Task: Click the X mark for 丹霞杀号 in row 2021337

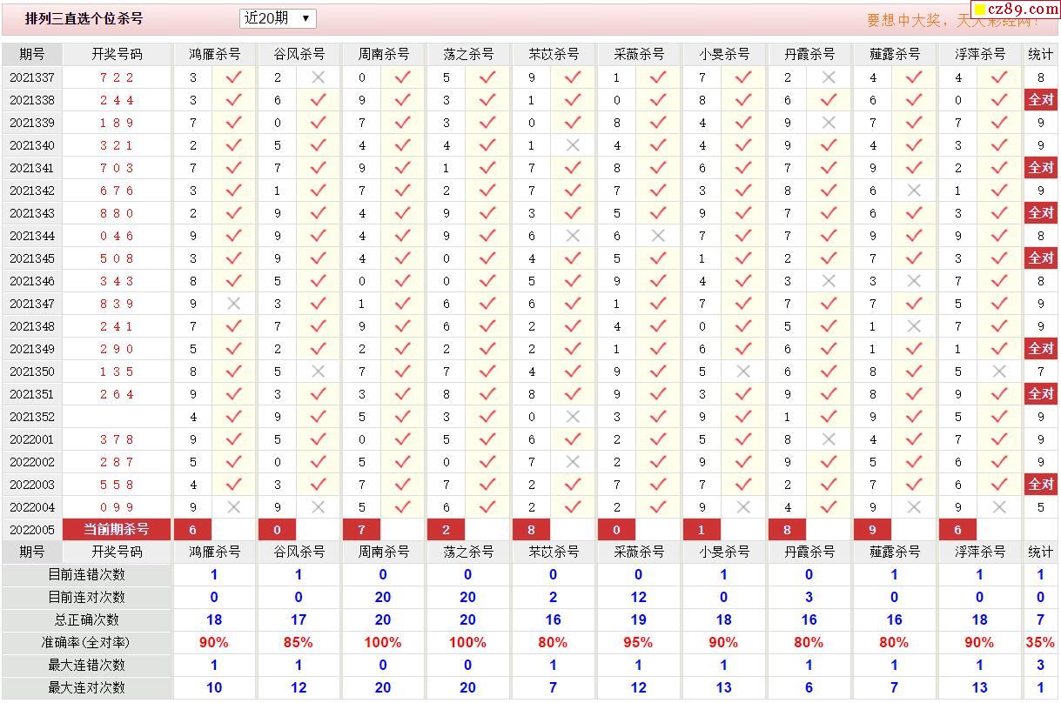Action: [x=829, y=77]
